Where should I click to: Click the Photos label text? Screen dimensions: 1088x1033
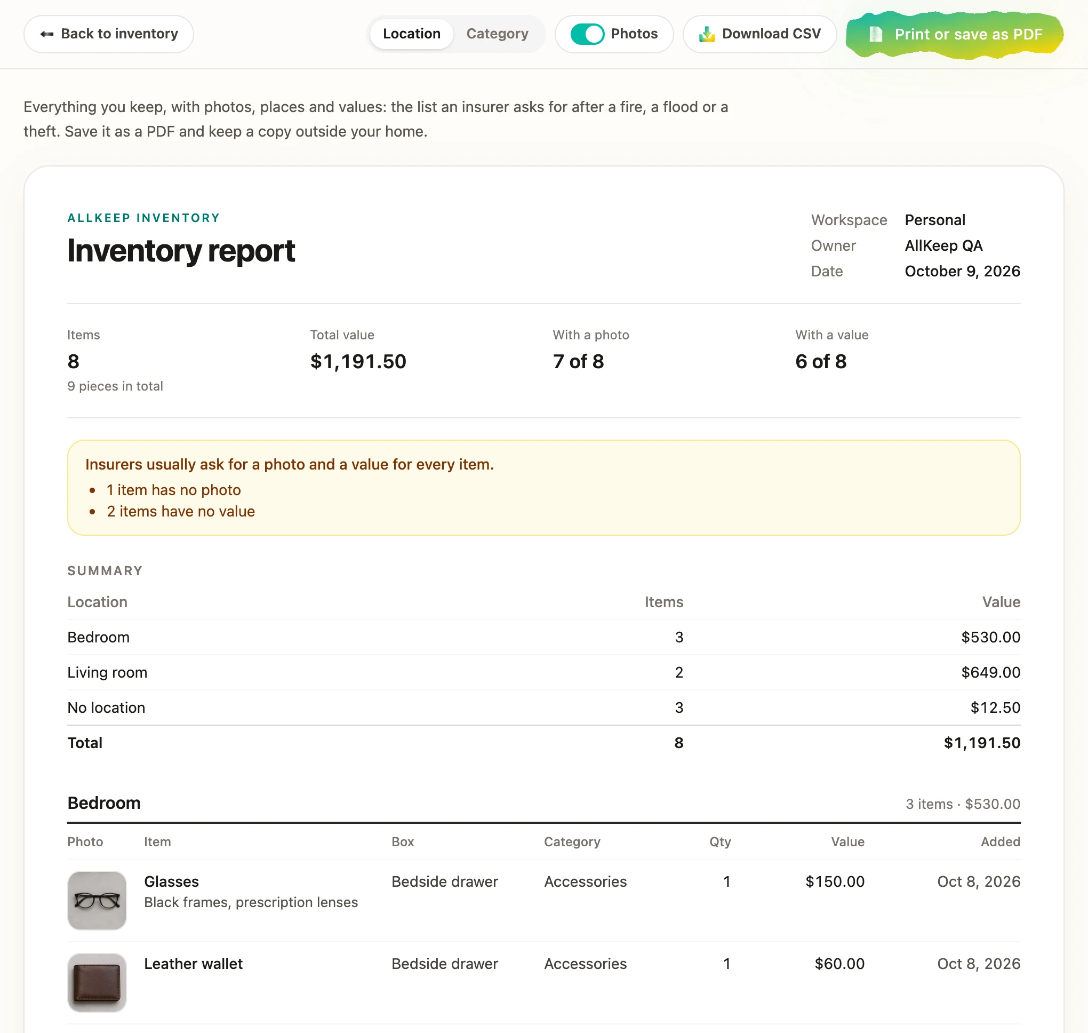click(634, 34)
